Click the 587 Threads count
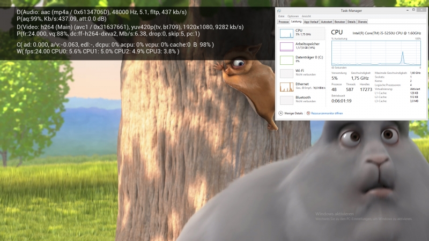Viewport: 429px width, 241px height. (x=350, y=89)
